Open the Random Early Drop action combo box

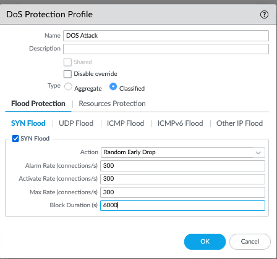pyautogui.click(x=183, y=152)
